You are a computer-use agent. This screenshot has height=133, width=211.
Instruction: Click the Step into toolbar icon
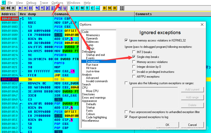[38, 8]
